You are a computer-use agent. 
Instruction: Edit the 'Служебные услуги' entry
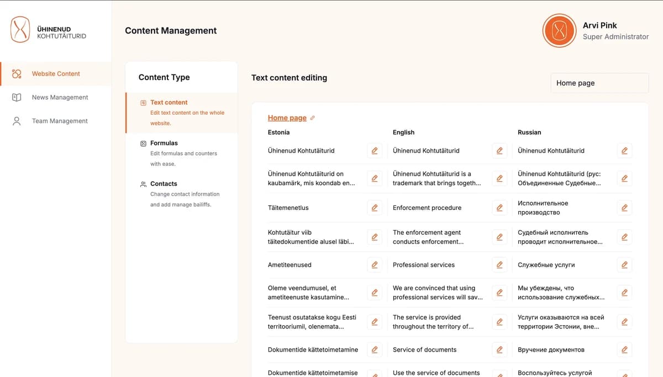click(624, 265)
